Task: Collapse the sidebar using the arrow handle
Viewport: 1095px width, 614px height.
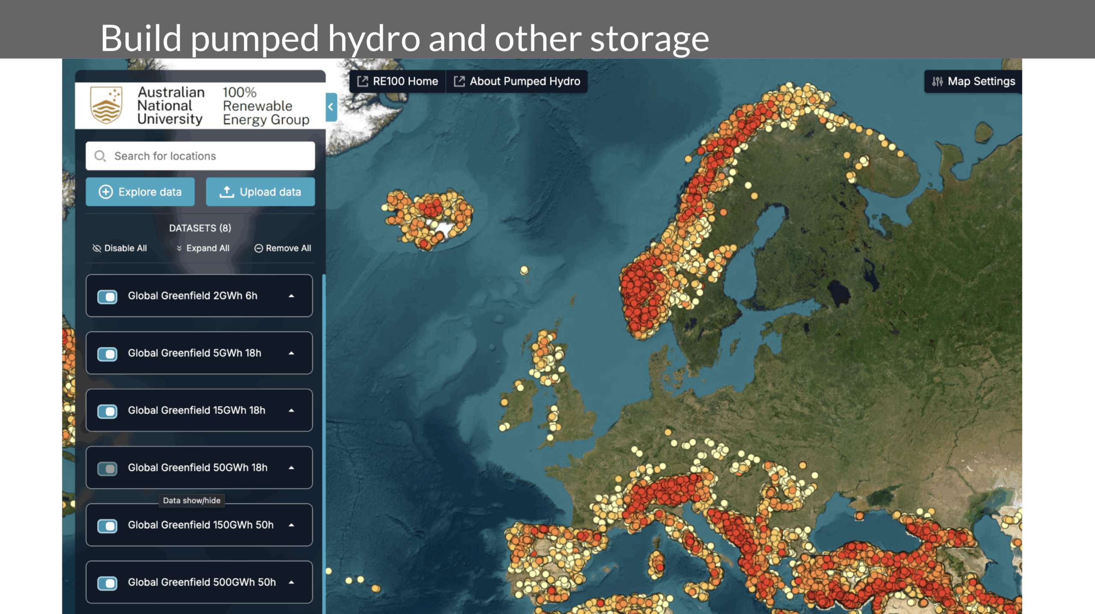Action: coord(331,107)
